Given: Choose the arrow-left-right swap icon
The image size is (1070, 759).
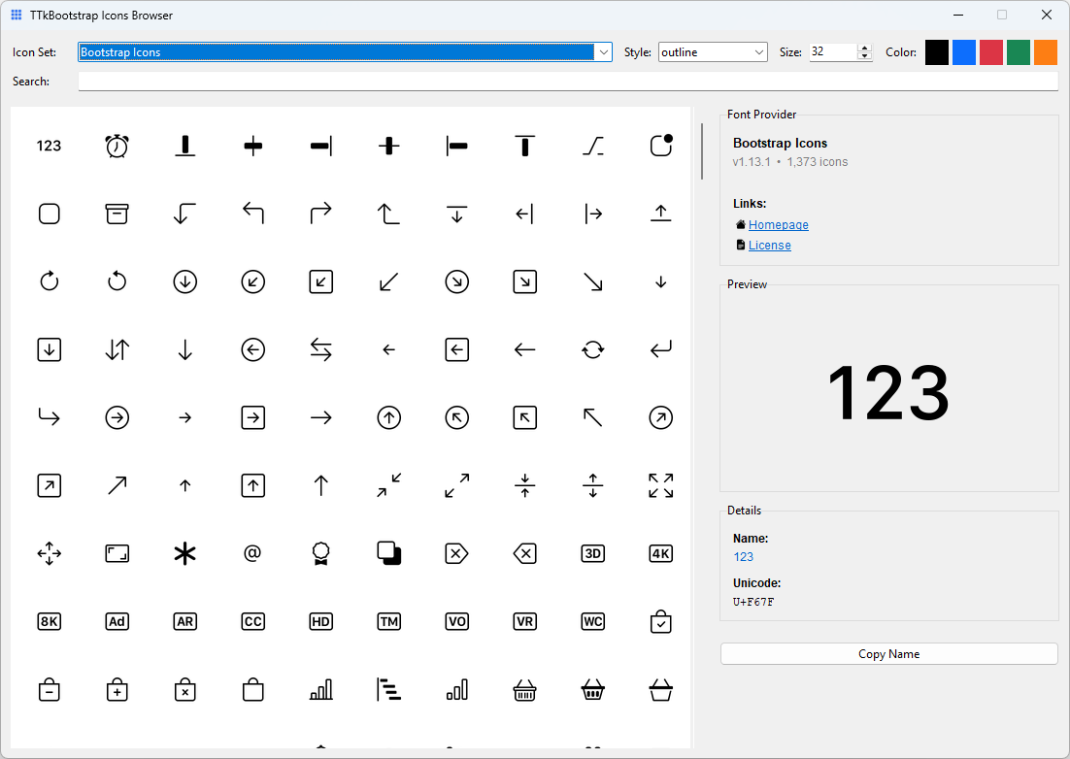Looking at the screenshot, I should tap(320, 349).
